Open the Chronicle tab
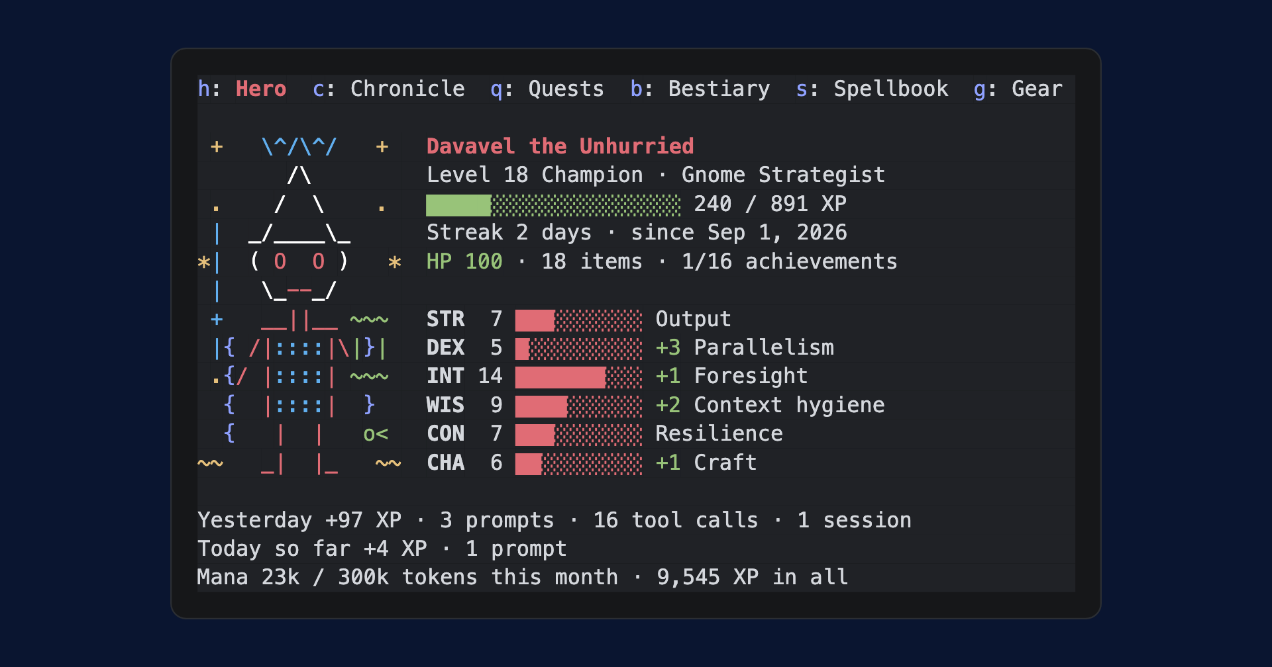The height and width of the screenshot is (667, 1272). pyautogui.click(x=388, y=89)
